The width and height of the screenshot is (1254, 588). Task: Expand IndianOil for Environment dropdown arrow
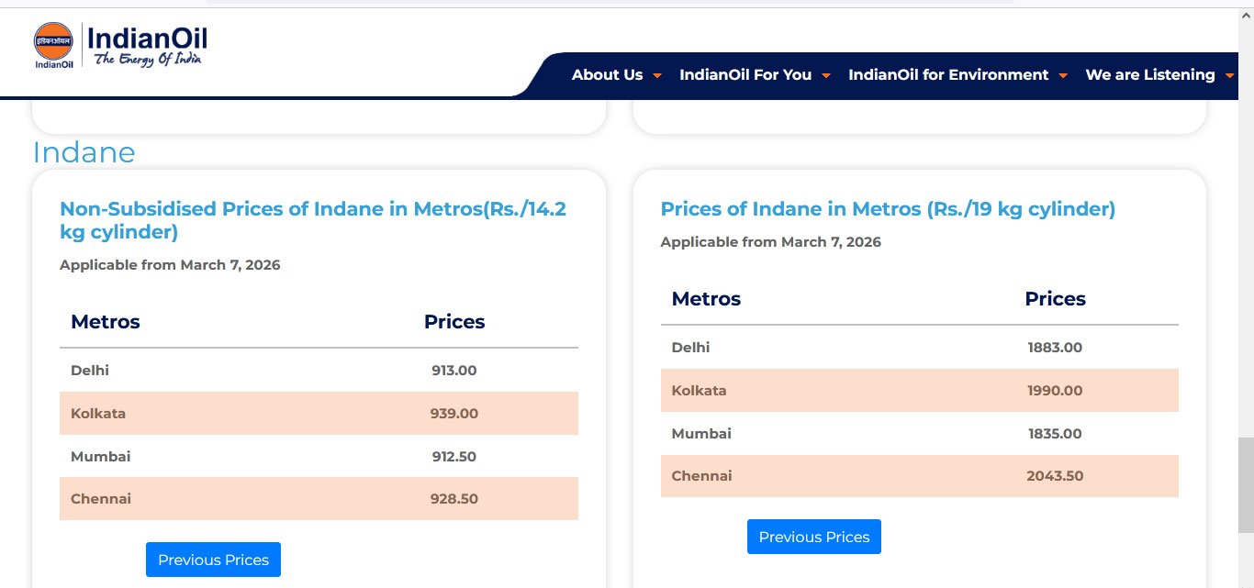(1063, 76)
